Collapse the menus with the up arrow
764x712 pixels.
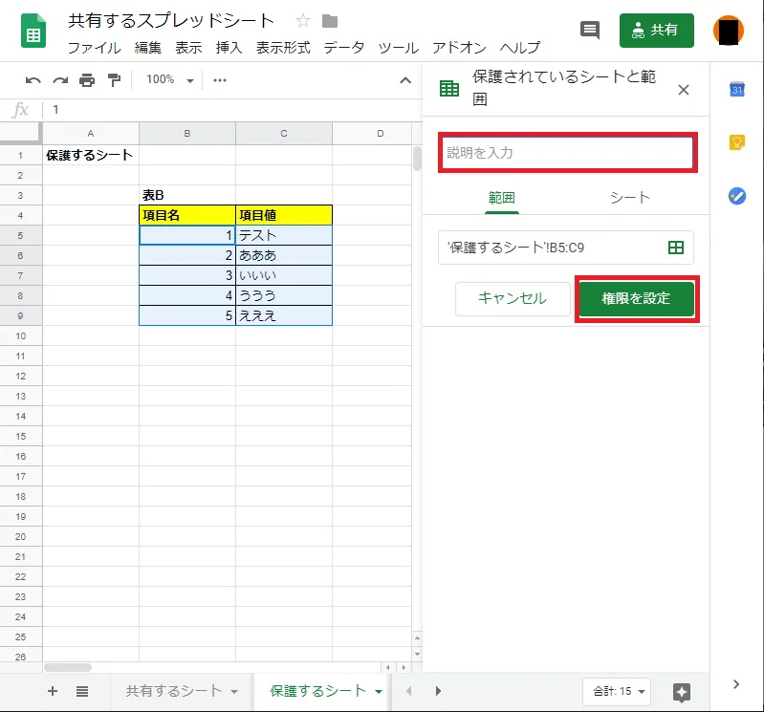pos(405,80)
